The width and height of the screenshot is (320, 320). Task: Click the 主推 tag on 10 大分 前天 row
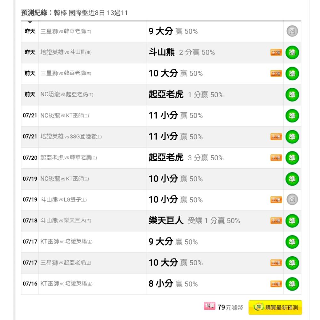click(276, 73)
